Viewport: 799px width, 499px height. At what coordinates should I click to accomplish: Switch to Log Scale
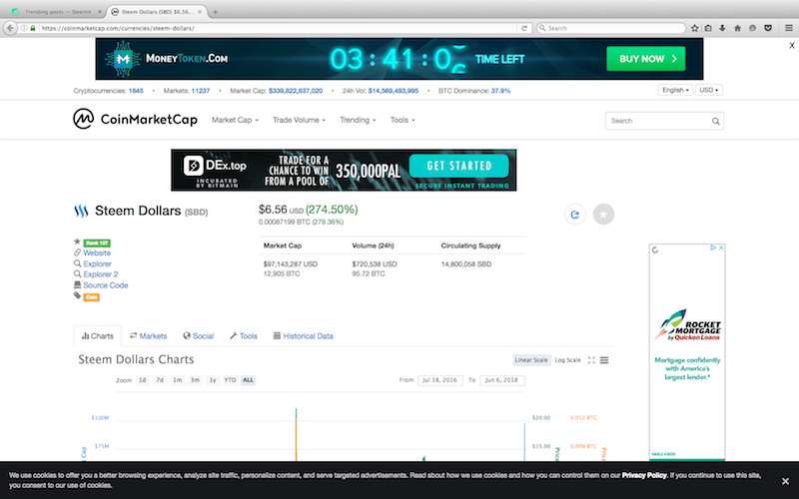[567, 360]
